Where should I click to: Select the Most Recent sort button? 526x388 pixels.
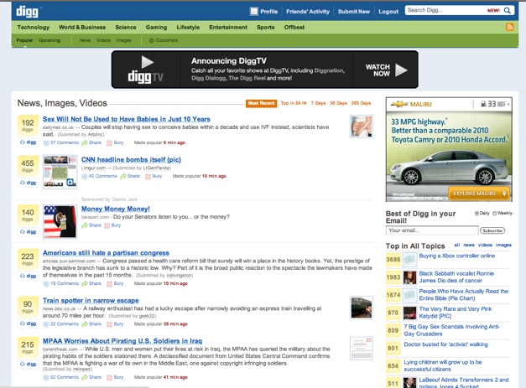[262, 103]
